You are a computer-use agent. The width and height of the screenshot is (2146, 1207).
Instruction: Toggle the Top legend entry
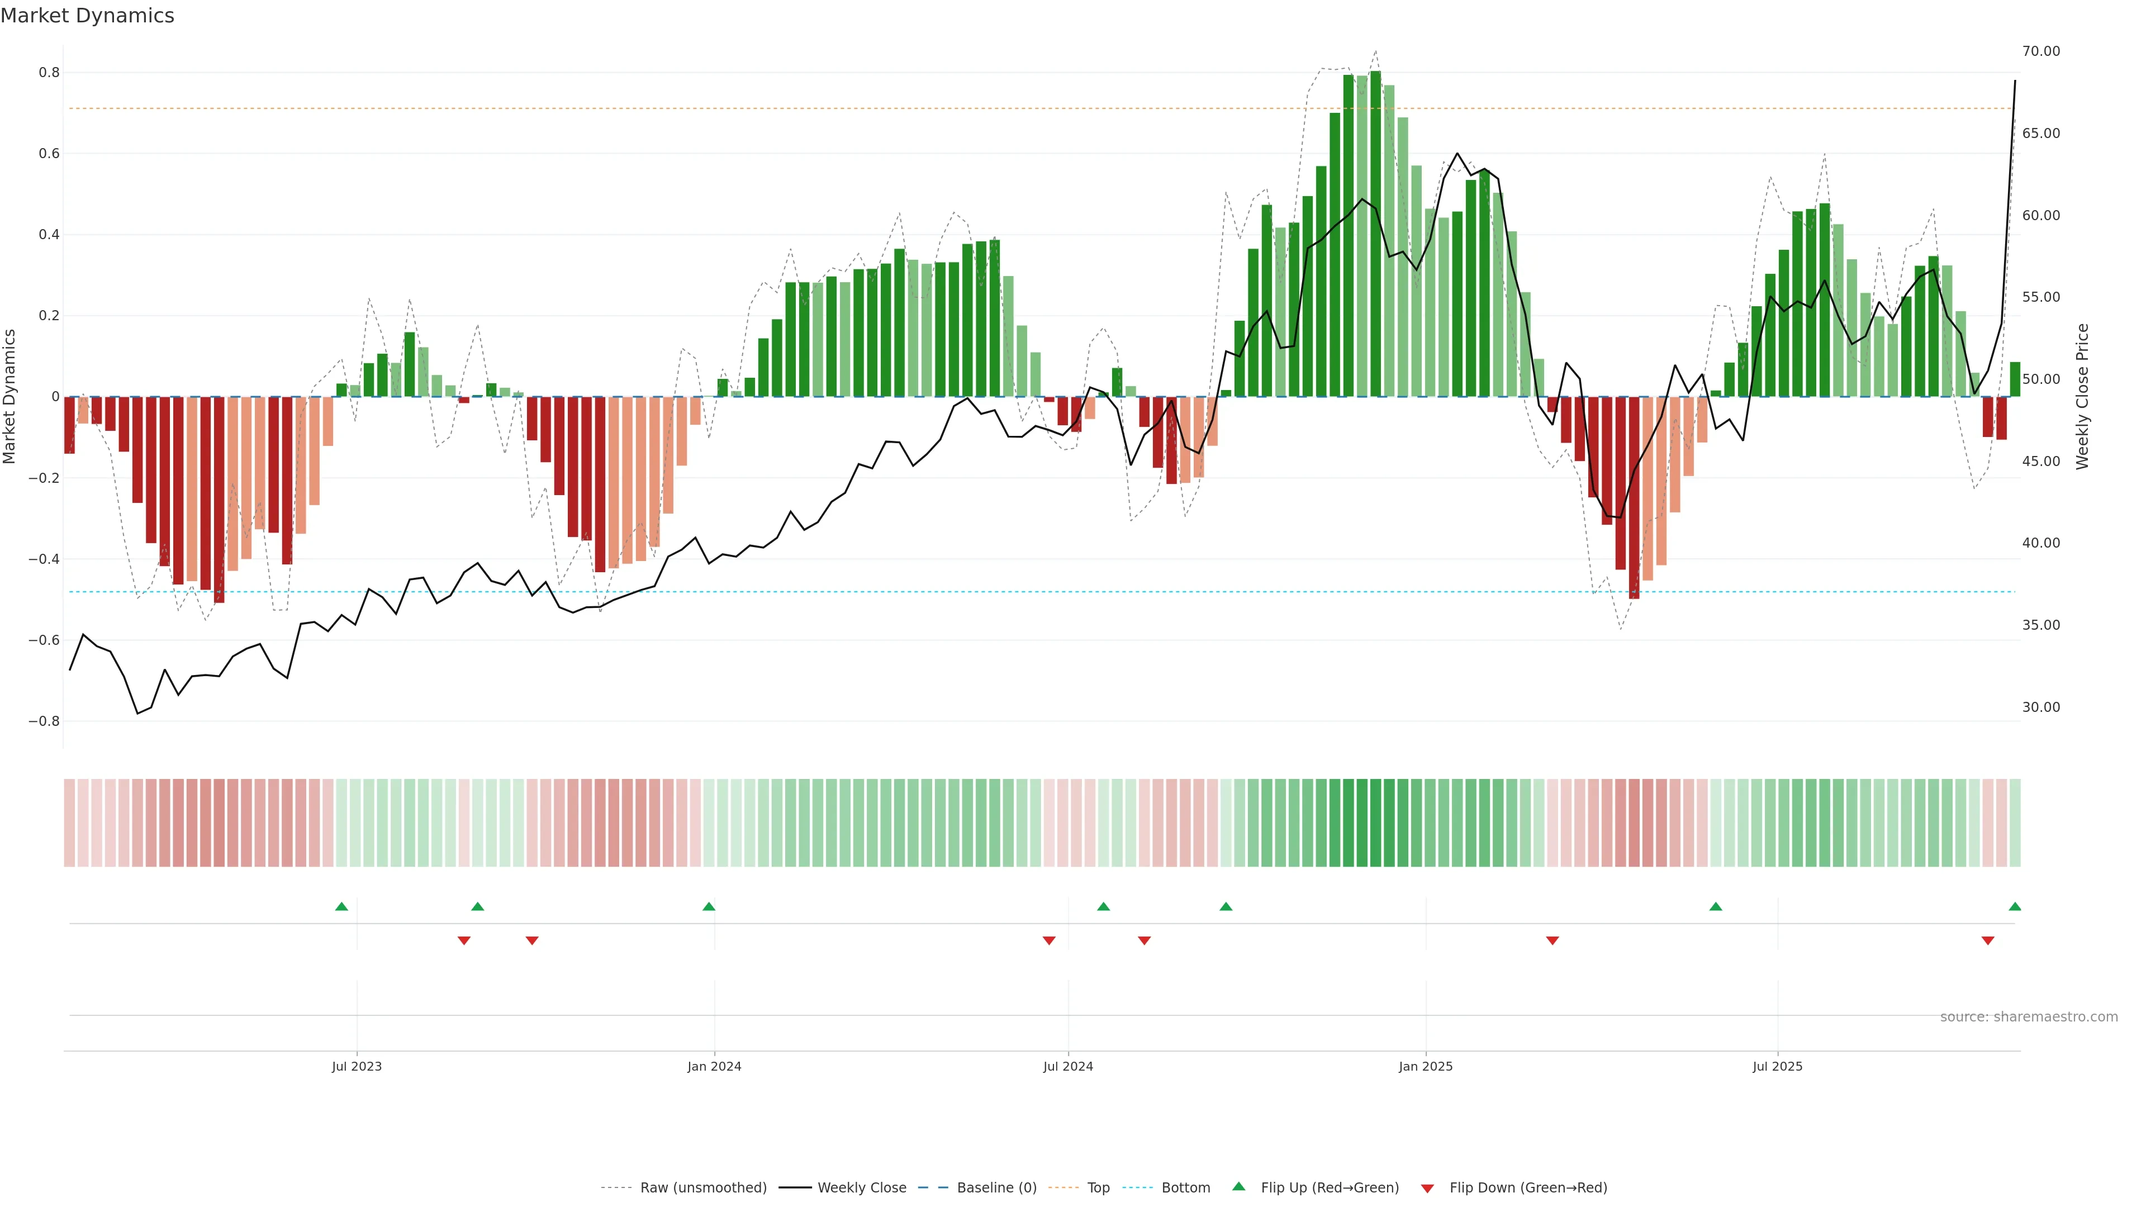pyautogui.click(x=1098, y=1188)
